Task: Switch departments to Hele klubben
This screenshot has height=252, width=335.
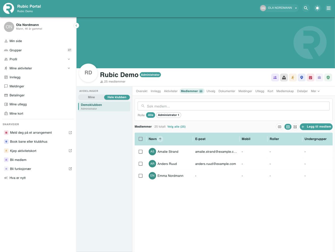Action: click(x=117, y=97)
